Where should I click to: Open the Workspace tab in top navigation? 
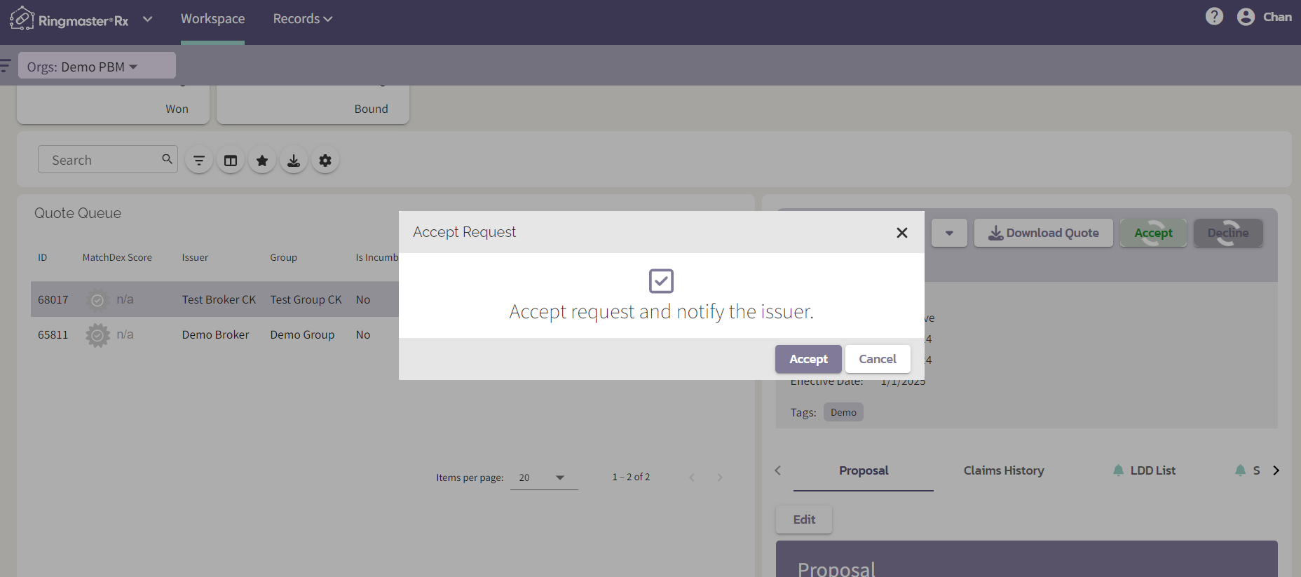click(x=212, y=19)
